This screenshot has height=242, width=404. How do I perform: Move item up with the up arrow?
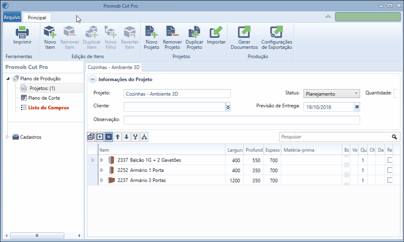(118, 137)
